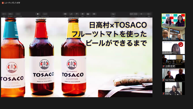Select the Yuri Tomita participant video
Screen dimensions: 193x109
pyautogui.click(x=173, y=75)
